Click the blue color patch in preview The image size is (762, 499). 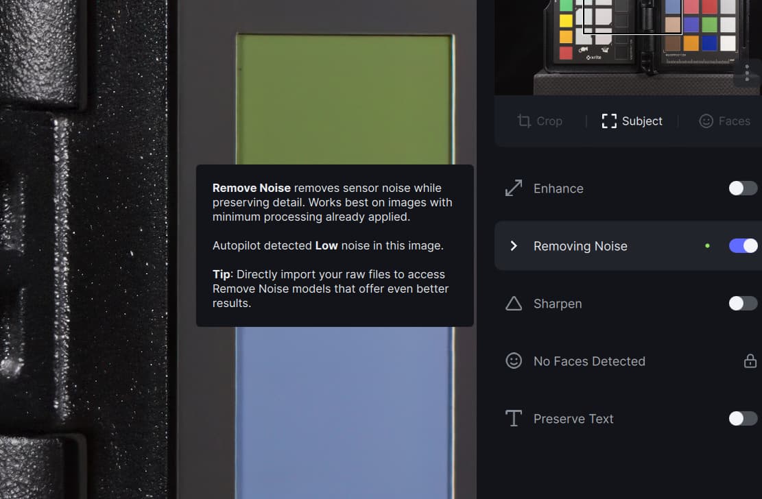(x=344, y=411)
